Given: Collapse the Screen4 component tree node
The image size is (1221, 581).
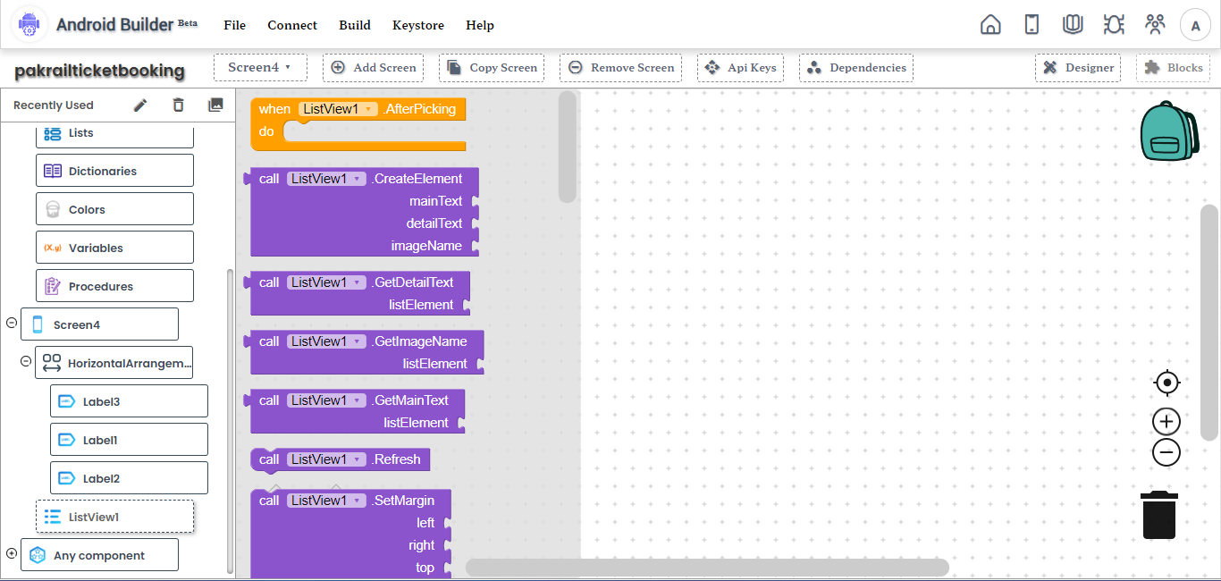Looking at the screenshot, I should pyautogui.click(x=10, y=324).
